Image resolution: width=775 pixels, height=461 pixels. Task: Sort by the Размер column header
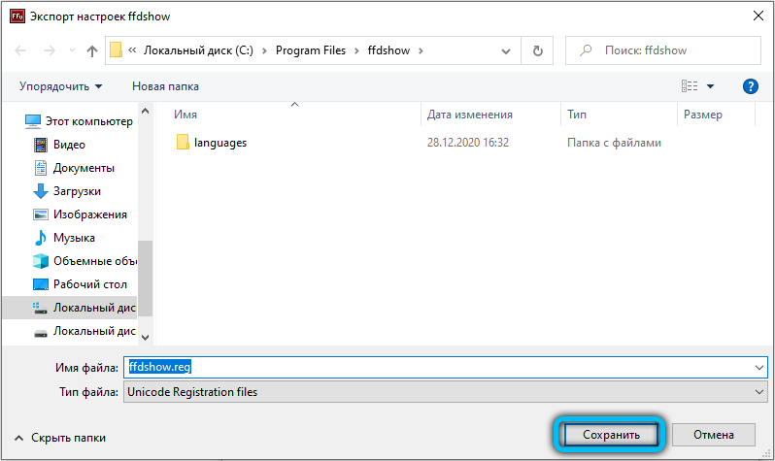(703, 115)
